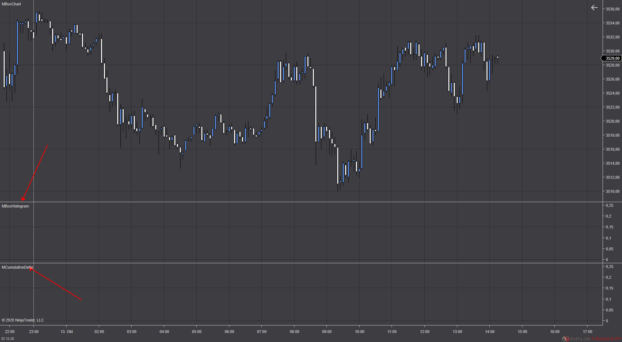Click the 0,25 scale value in MBoxHistogram

click(609, 205)
